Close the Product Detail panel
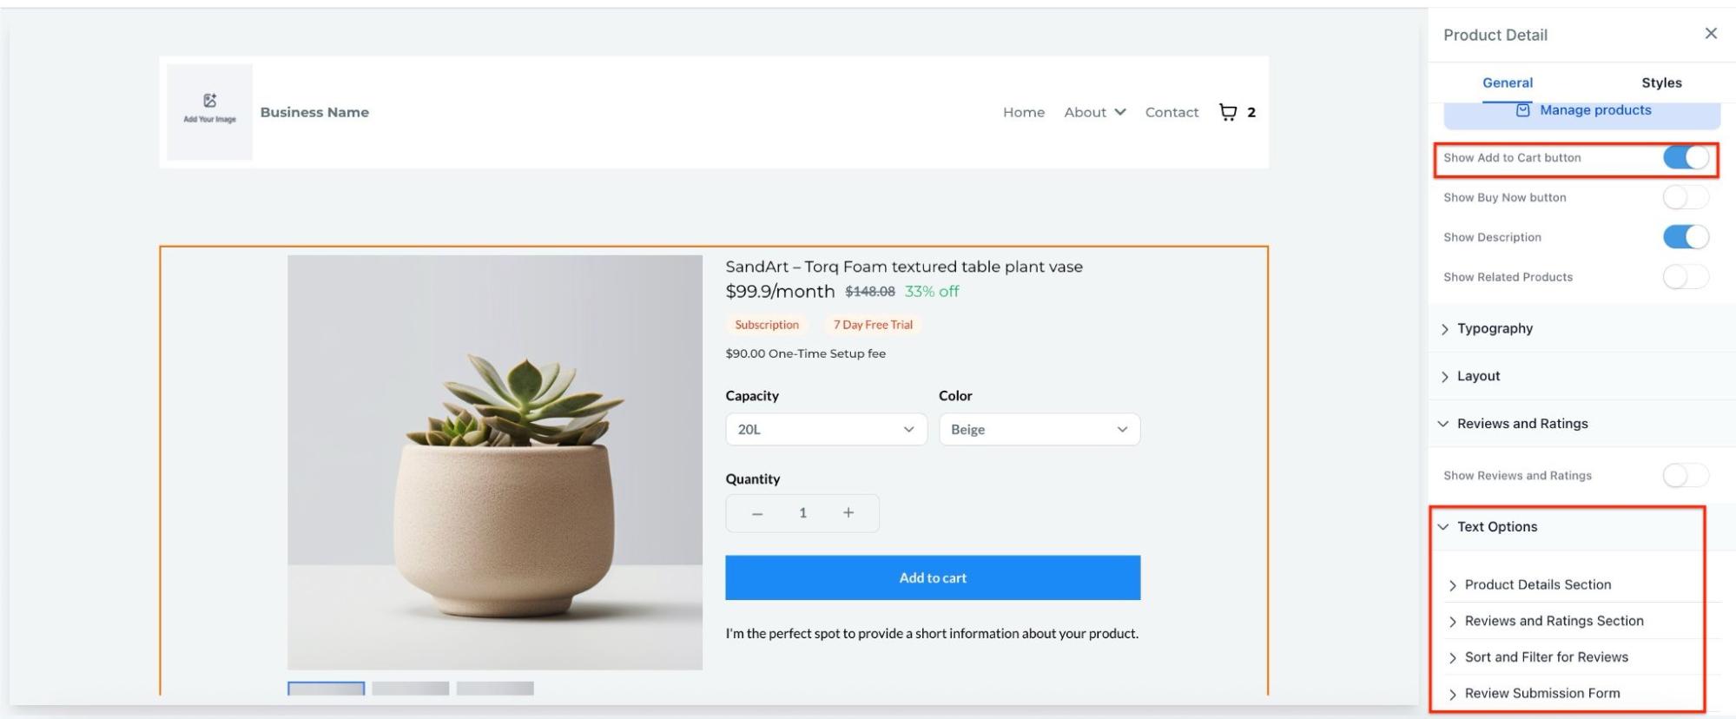 click(1710, 34)
